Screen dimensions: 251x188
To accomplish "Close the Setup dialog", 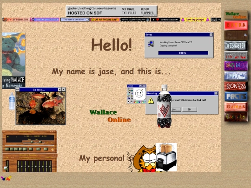I will click(211, 34).
